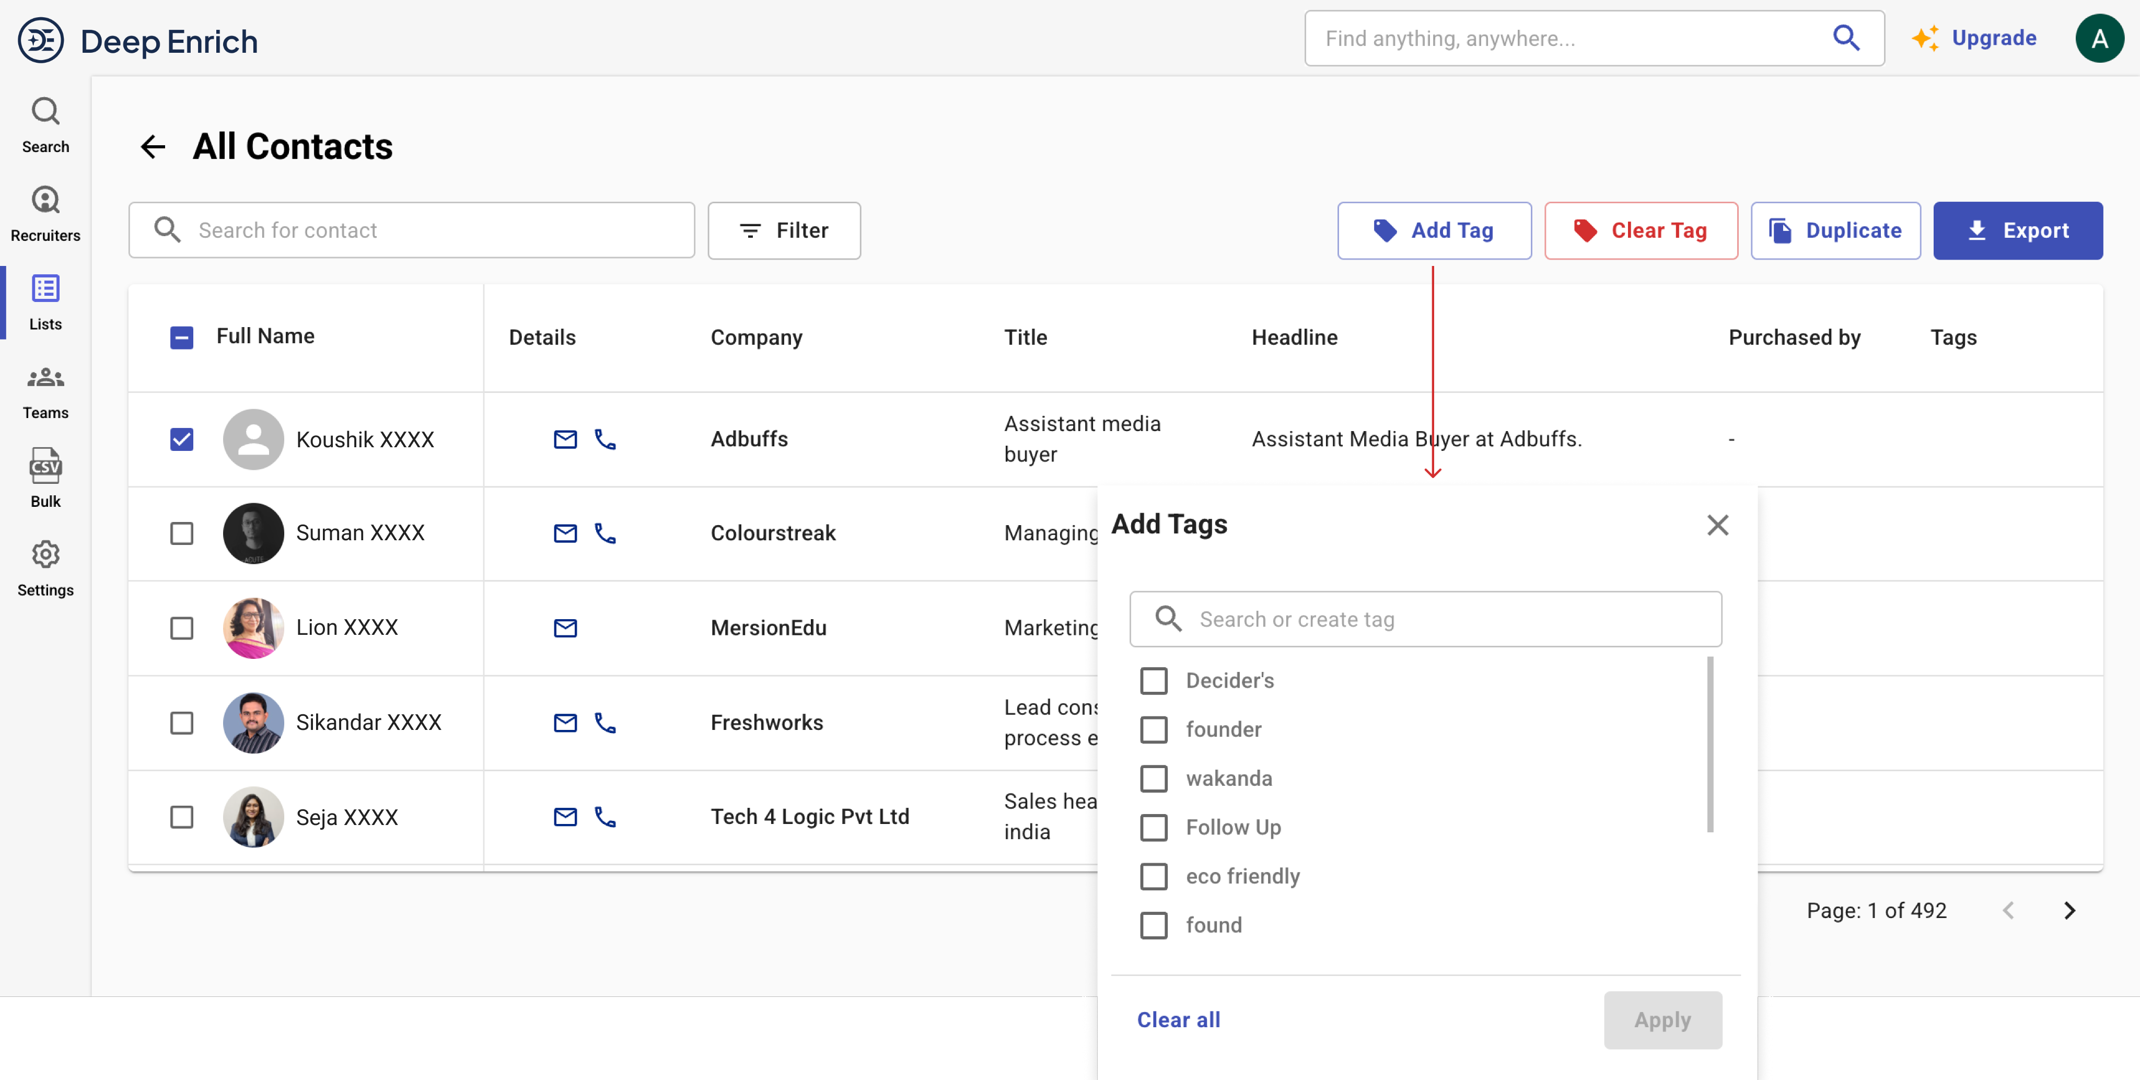The width and height of the screenshot is (2140, 1080).
Task: Open the Settings gear in sidebar
Action: (45, 568)
